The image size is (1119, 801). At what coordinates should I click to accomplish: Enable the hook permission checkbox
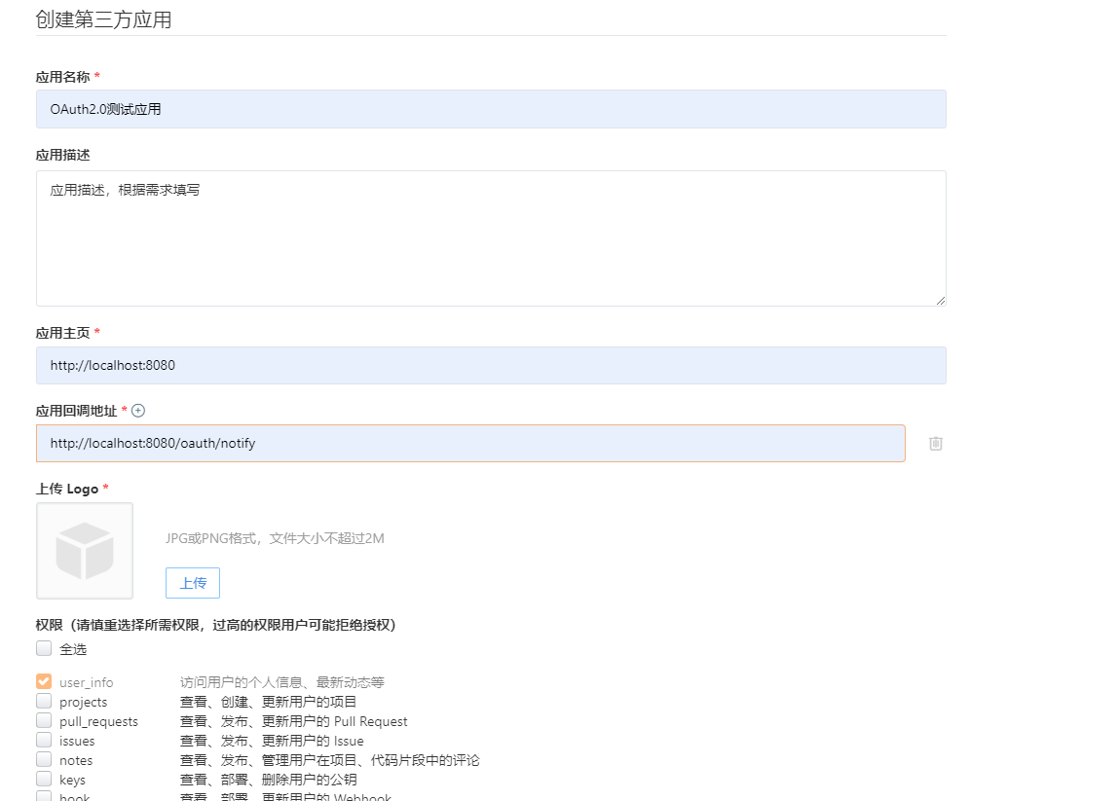pos(44,797)
